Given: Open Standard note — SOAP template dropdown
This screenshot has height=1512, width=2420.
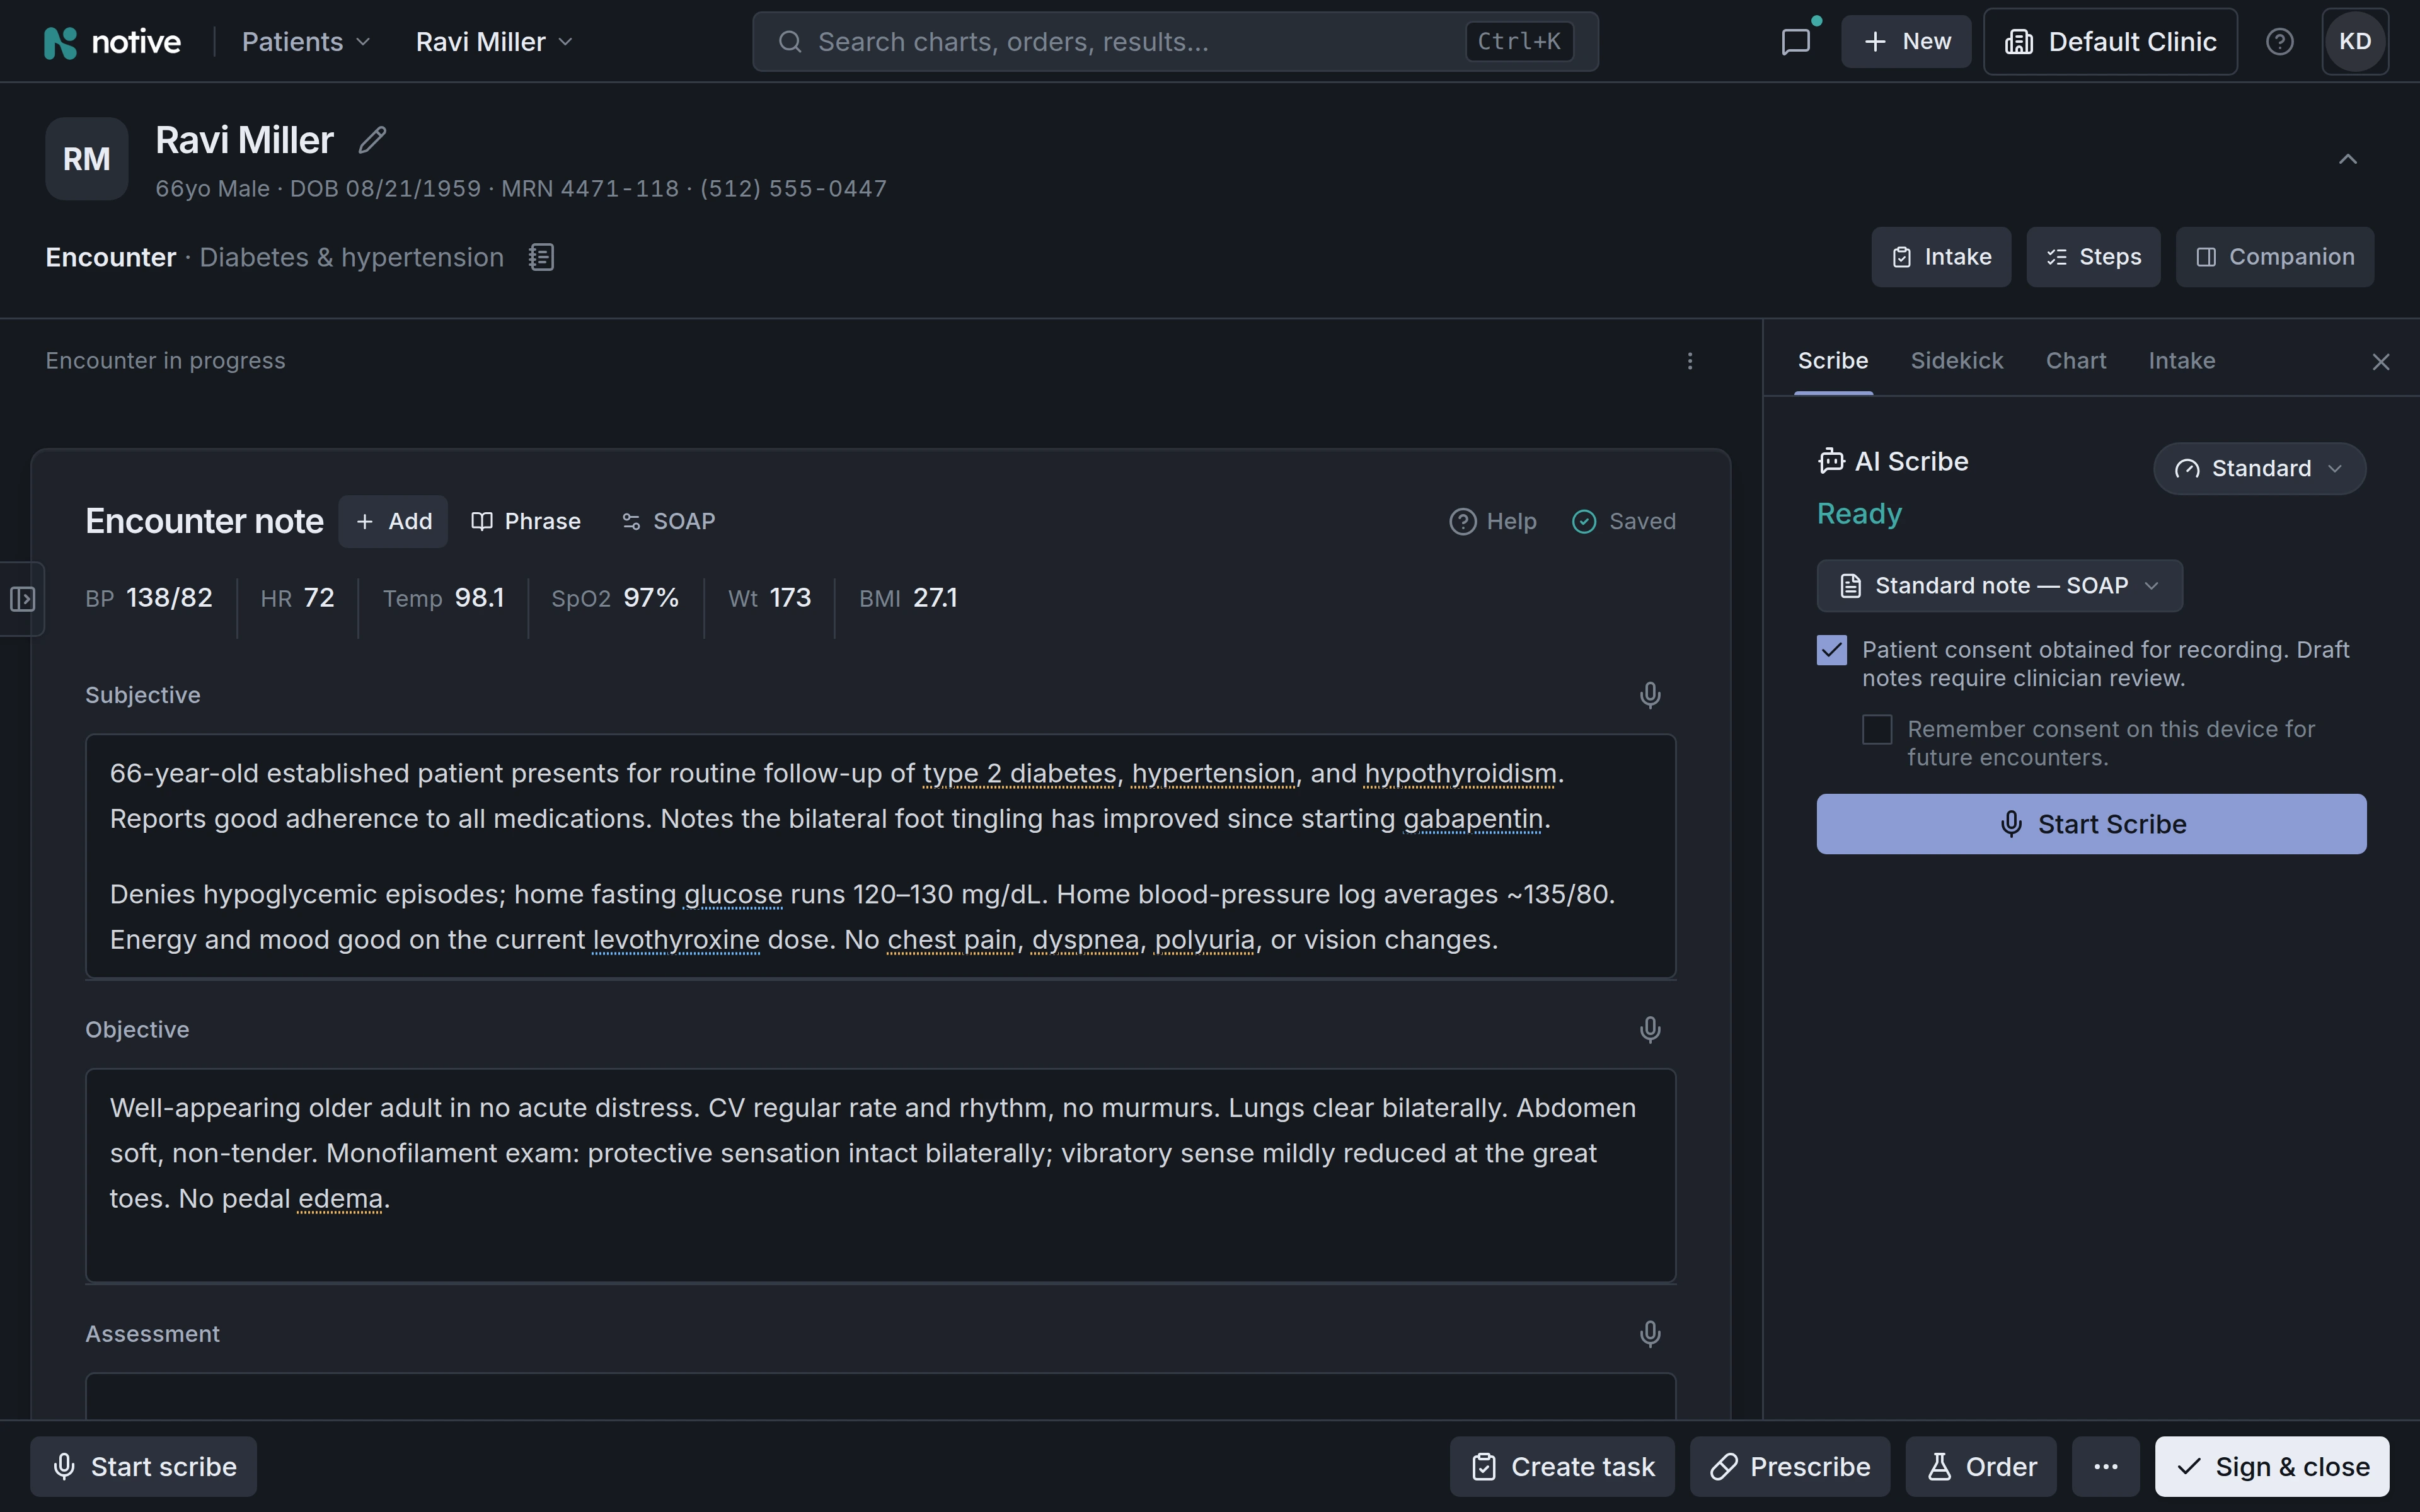Looking at the screenshot, I should coord(1999,586).
